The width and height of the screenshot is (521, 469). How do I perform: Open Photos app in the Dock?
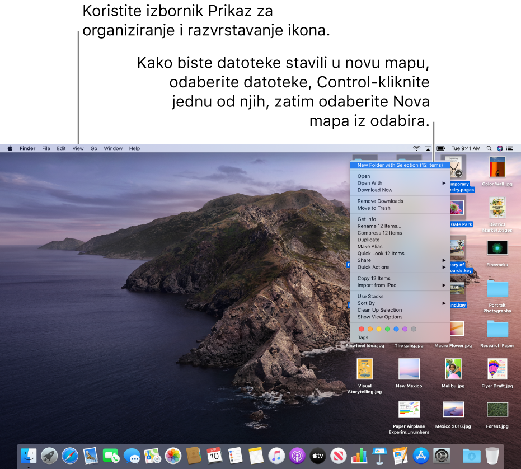173,456
